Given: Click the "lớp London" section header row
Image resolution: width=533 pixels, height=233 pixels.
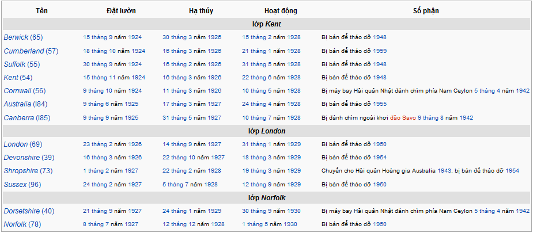Looking at the screenshot, I should point(266,131).
